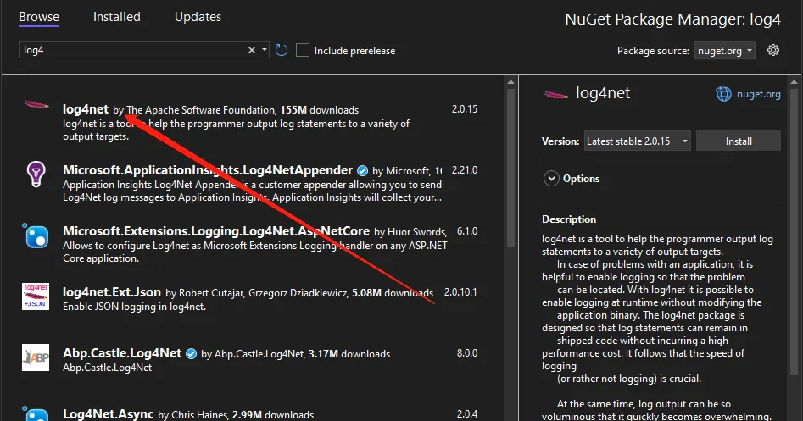Click the Include prerelease label

tap(355, 51)
